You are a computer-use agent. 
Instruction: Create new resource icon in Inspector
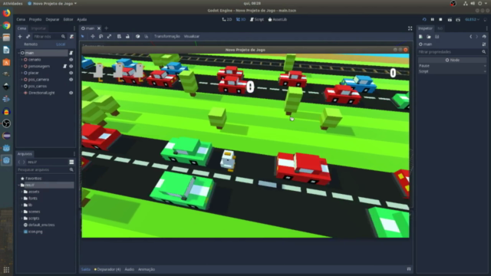[x=420, y=37]
